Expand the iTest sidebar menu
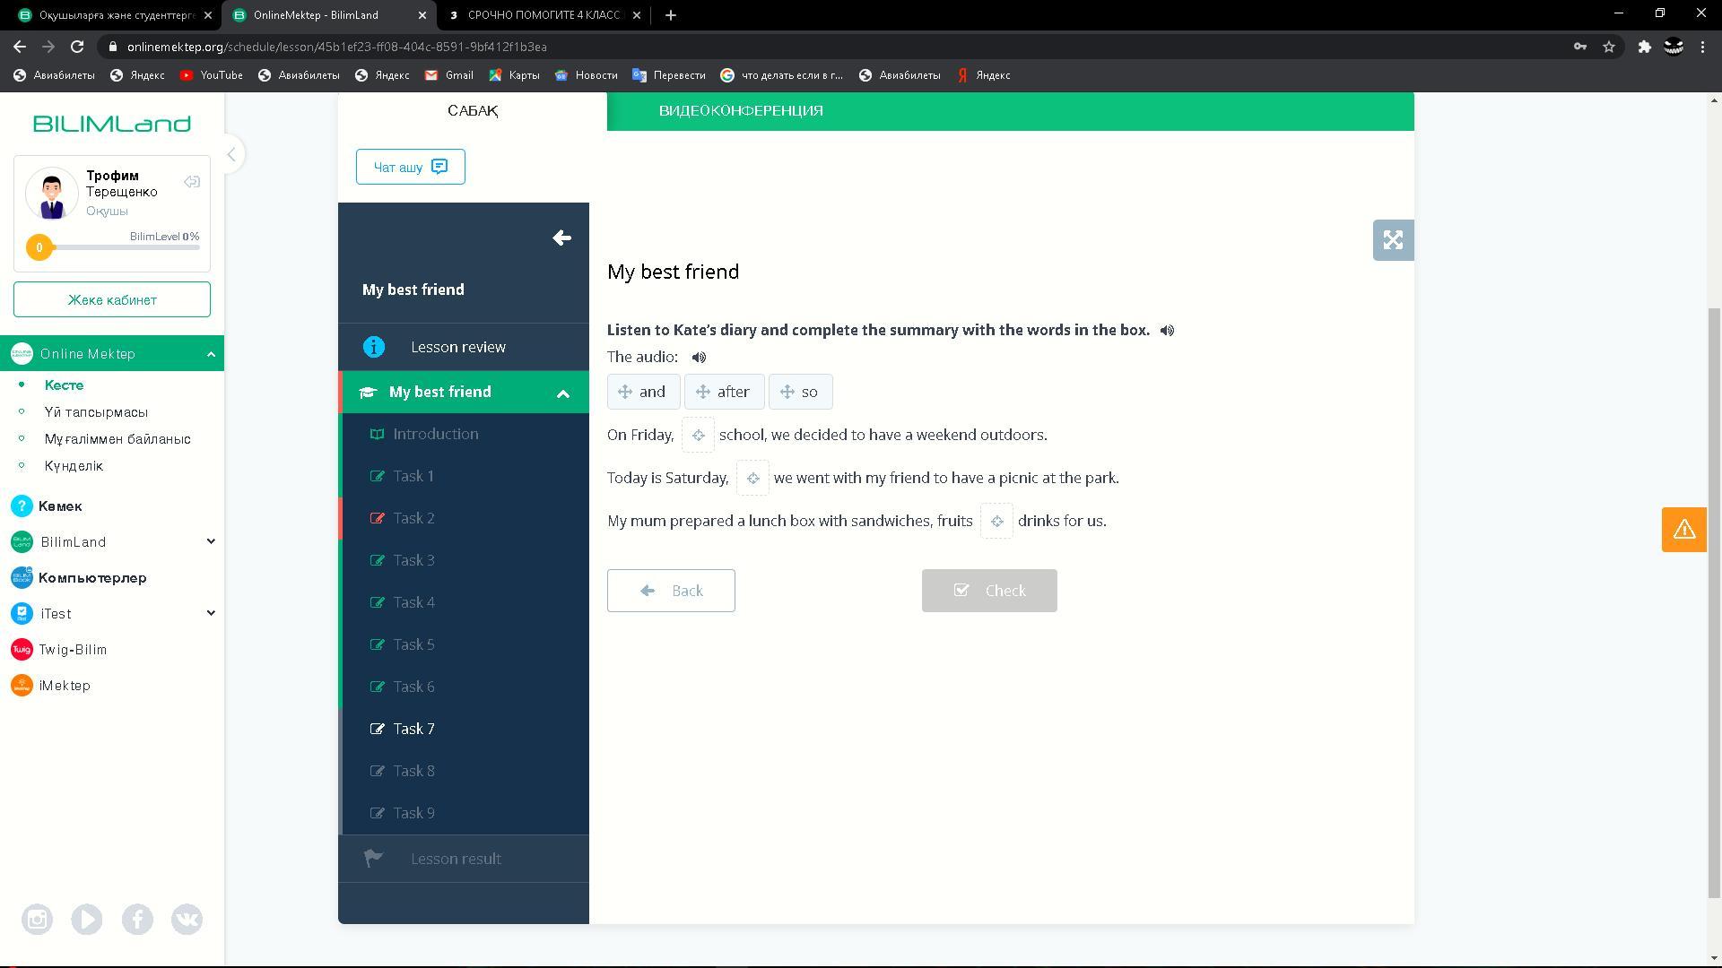1722x968 pixels. click(211, 613)
